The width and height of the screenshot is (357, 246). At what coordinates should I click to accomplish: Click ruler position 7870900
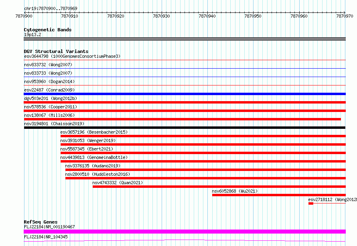pyautogui.click(x=24, y=16)
